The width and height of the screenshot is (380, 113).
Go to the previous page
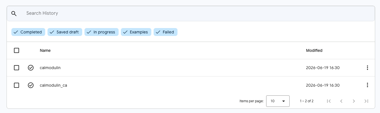341,101
